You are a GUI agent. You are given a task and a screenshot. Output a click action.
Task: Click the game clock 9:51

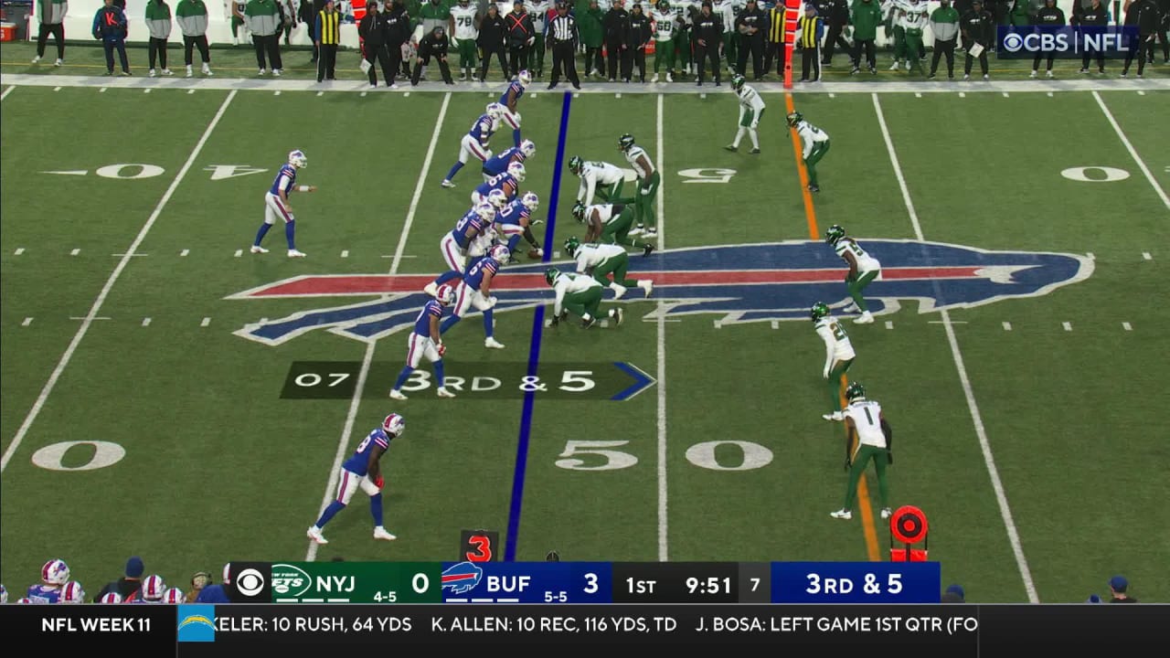(708, 585)
